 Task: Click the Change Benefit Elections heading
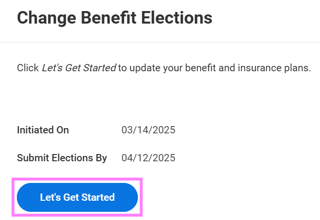pyautogui.click(x=115, y=18)
